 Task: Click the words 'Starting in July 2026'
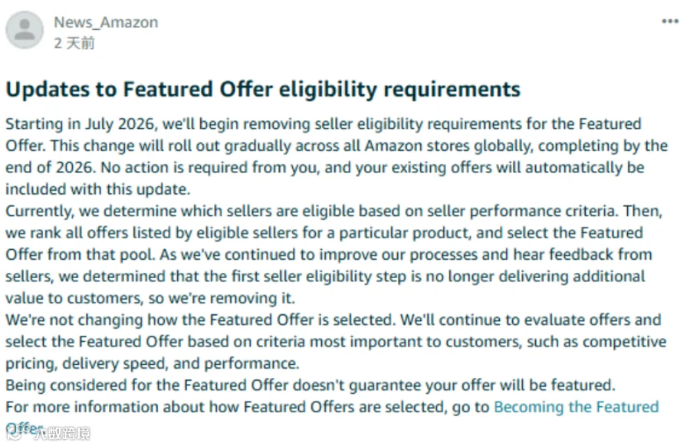click(80, 124)
